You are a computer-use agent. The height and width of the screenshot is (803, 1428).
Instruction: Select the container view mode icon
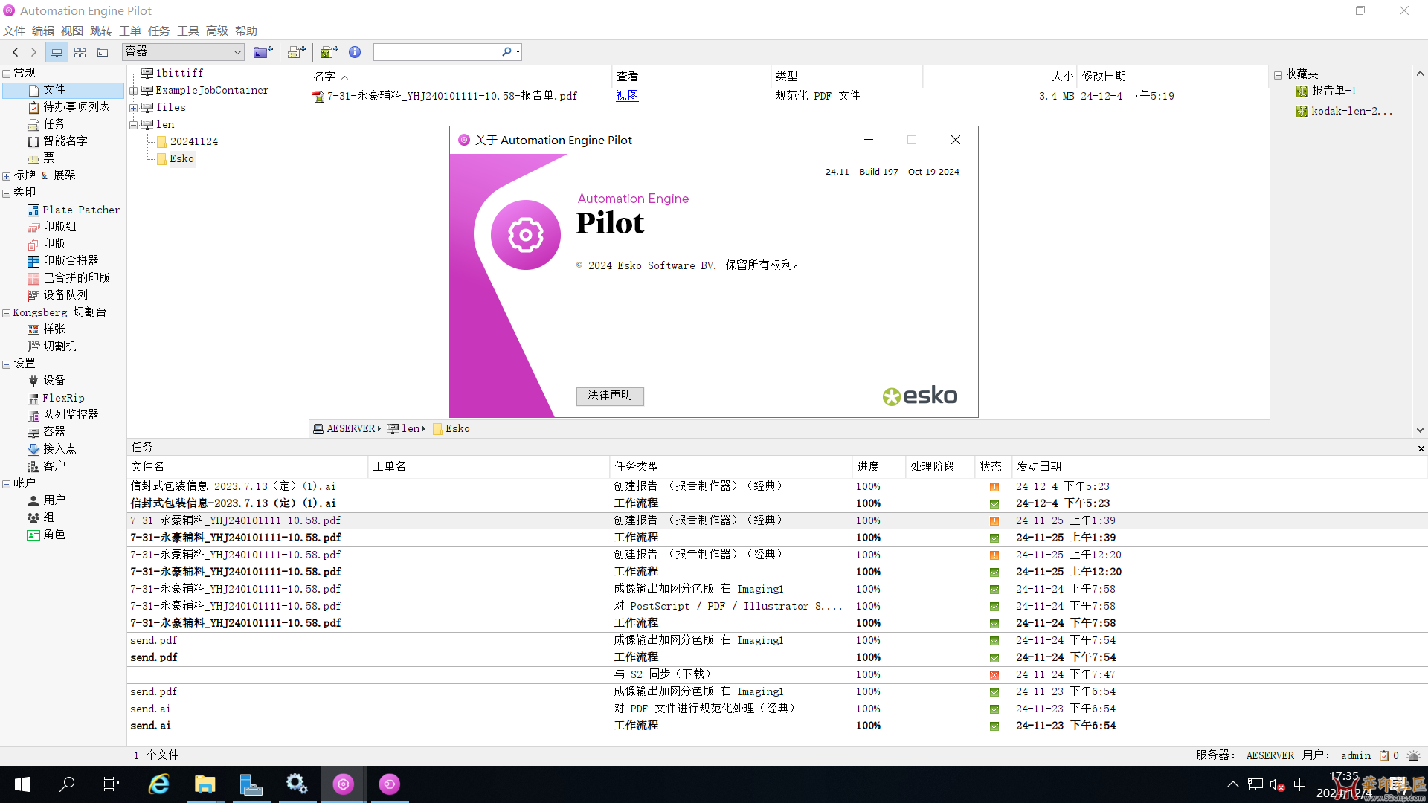(57, 52)
